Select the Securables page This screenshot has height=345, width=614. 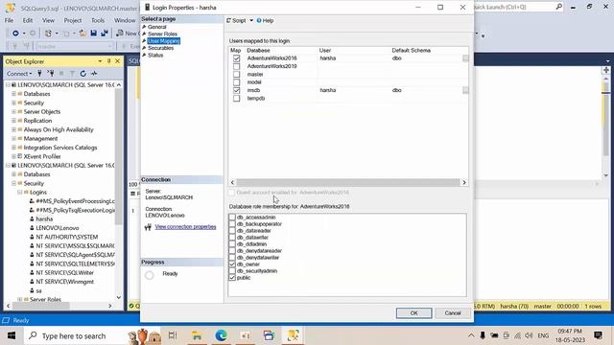coord(160,48)
